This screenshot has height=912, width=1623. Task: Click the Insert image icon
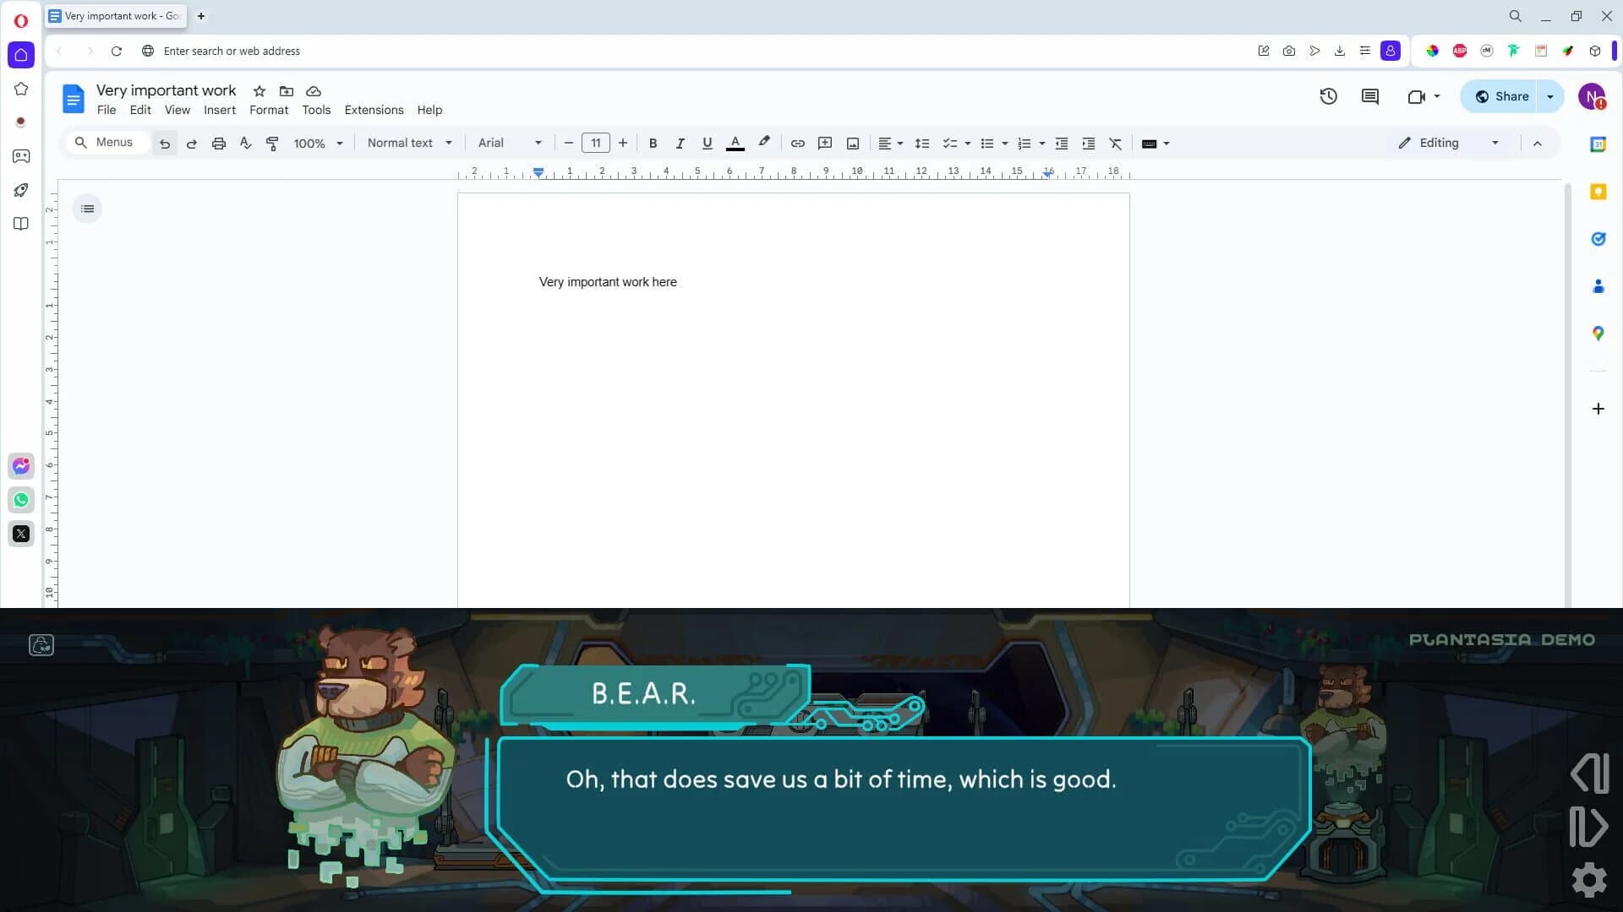tap(852, 143)
